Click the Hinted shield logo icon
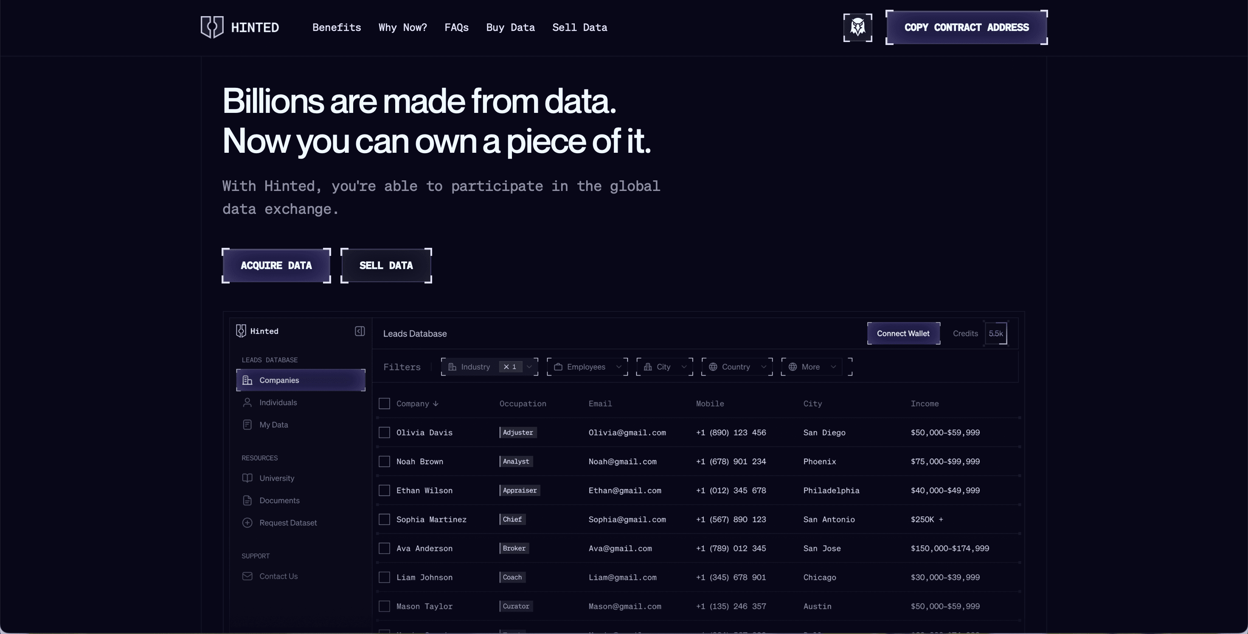 (212, 27)
